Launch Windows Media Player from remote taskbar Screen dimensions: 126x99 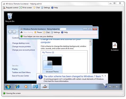coord(26,87)
